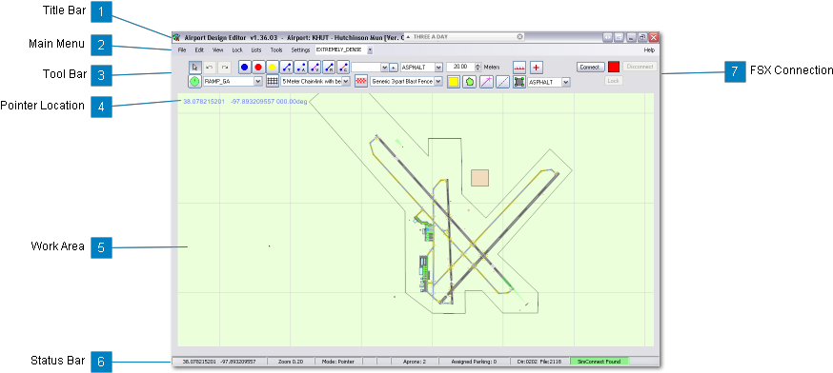Open the View menu
Viewport: 833px width, 373px height.
pos(218,49)
